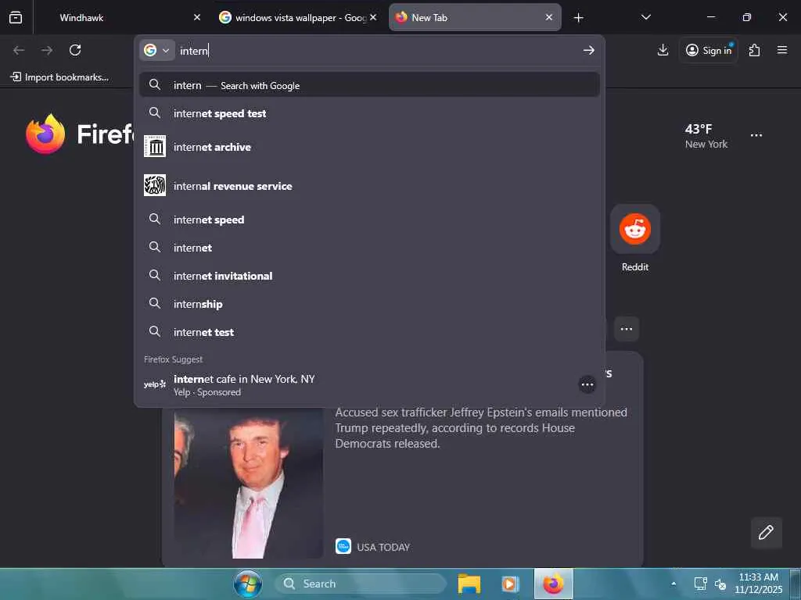Go back with the back arrow
Viewport: 801px width, 600px height.
19,50
